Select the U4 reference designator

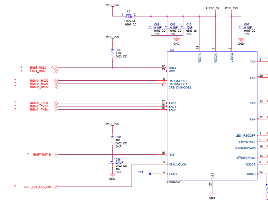(x=172, y=50)
